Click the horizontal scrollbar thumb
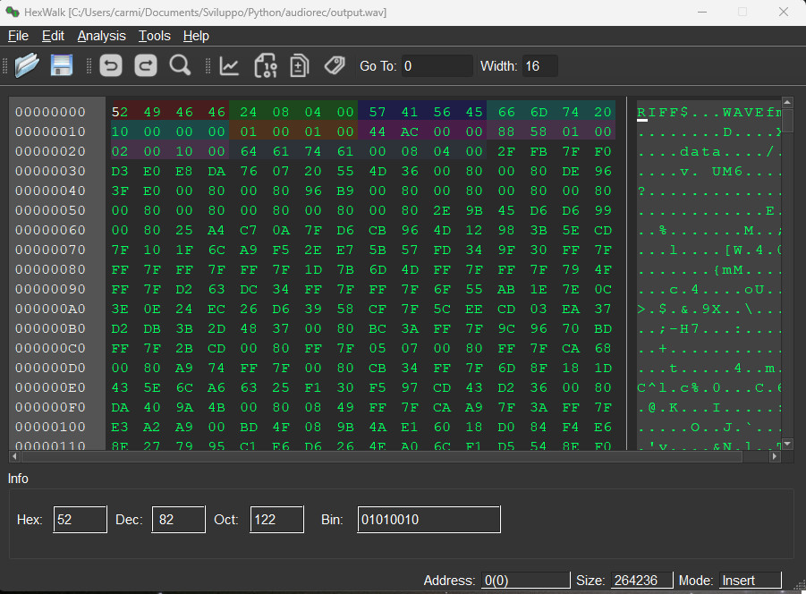This screenshot has width=806, height=594. tap(381, 456)
